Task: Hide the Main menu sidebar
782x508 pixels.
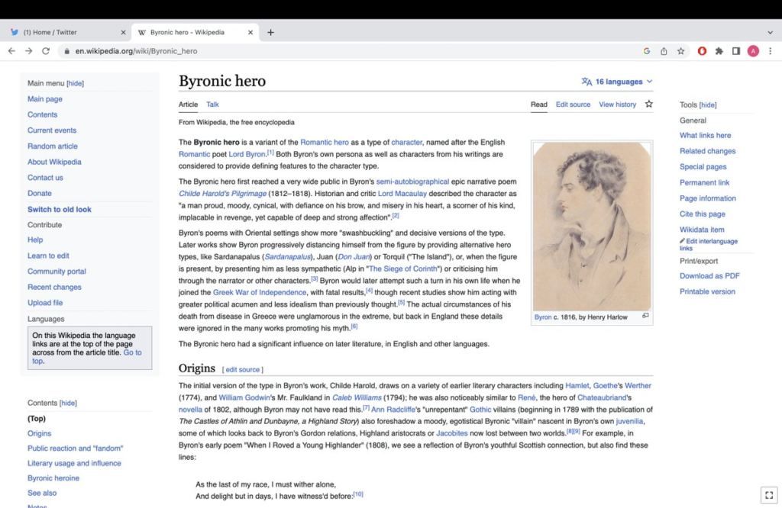Action: click(x=76, y=83)
